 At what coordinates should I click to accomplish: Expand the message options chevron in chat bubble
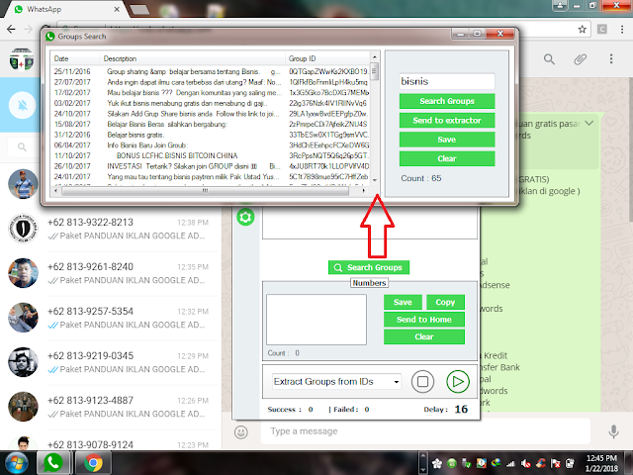click(x=589, y=123)
